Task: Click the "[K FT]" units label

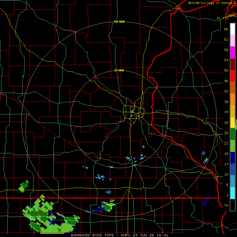Action: tap(223, 18)
